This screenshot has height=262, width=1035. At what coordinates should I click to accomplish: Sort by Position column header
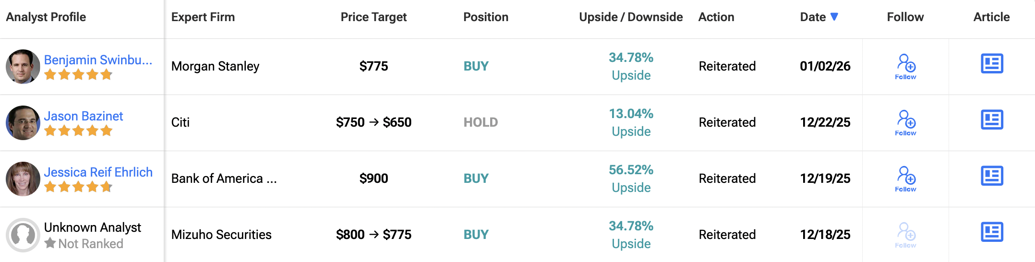[x=486, y=17]
